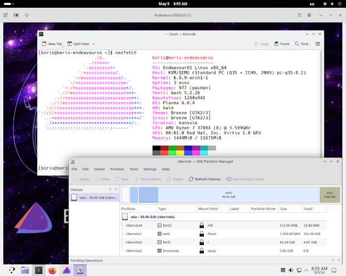Open the Partition menu

(x=117, y=169)
